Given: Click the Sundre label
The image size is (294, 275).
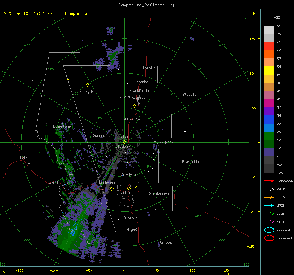Looking at the screenshot, I should click(x=99, y=135).
